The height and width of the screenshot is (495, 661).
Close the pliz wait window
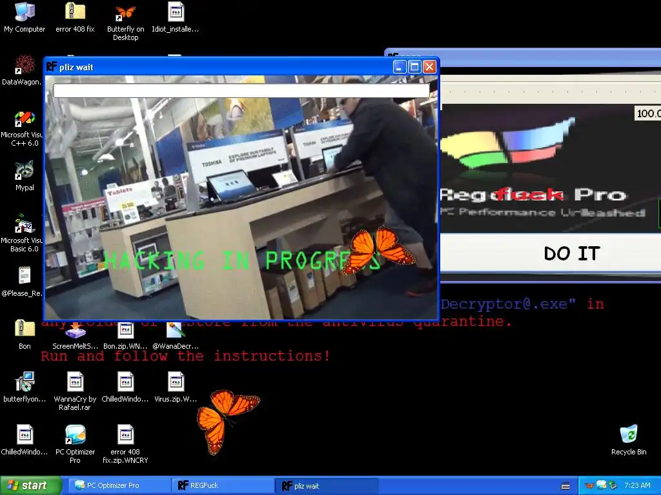pyautogui.click(x=429, y=66)
